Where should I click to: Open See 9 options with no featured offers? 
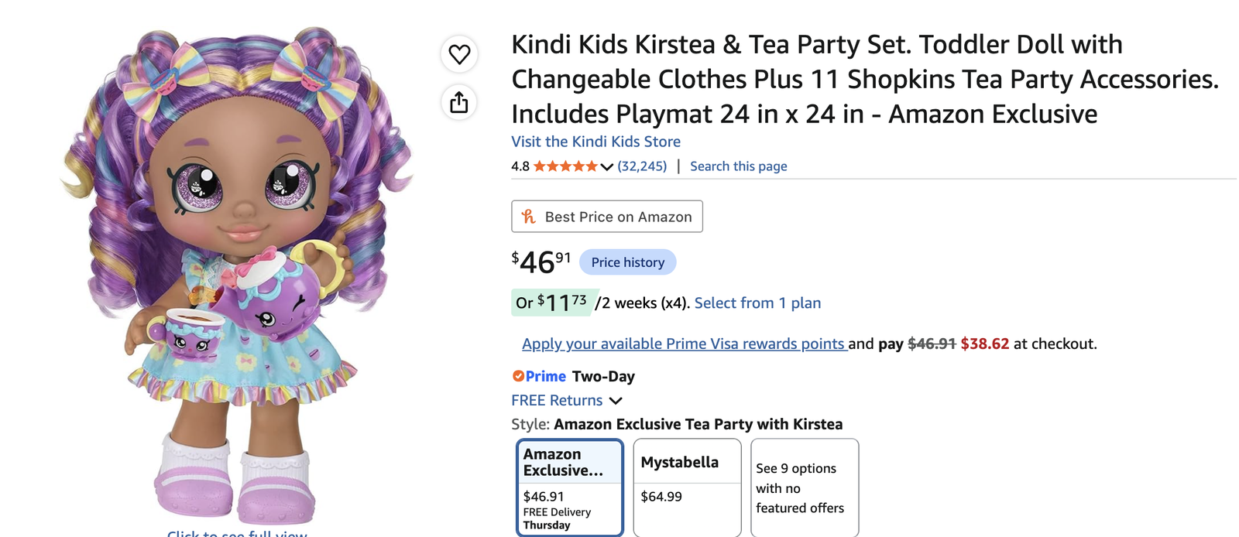tap(805, 487)
